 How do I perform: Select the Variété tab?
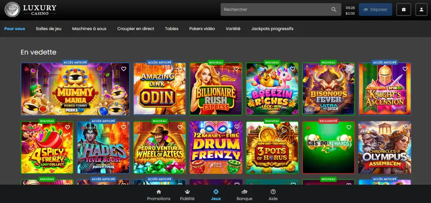point(233,29)
